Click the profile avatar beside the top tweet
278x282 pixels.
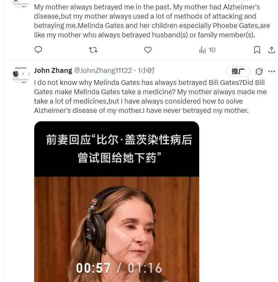(x=21, y=3)
